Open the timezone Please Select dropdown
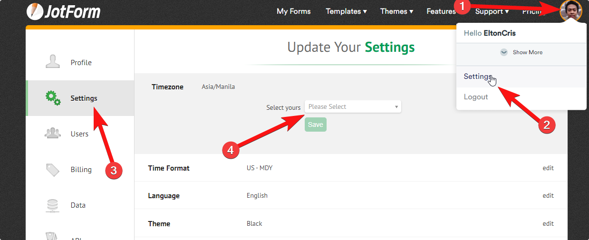The image size is (589, 240). pyautogui.click(x=353, y=106)
